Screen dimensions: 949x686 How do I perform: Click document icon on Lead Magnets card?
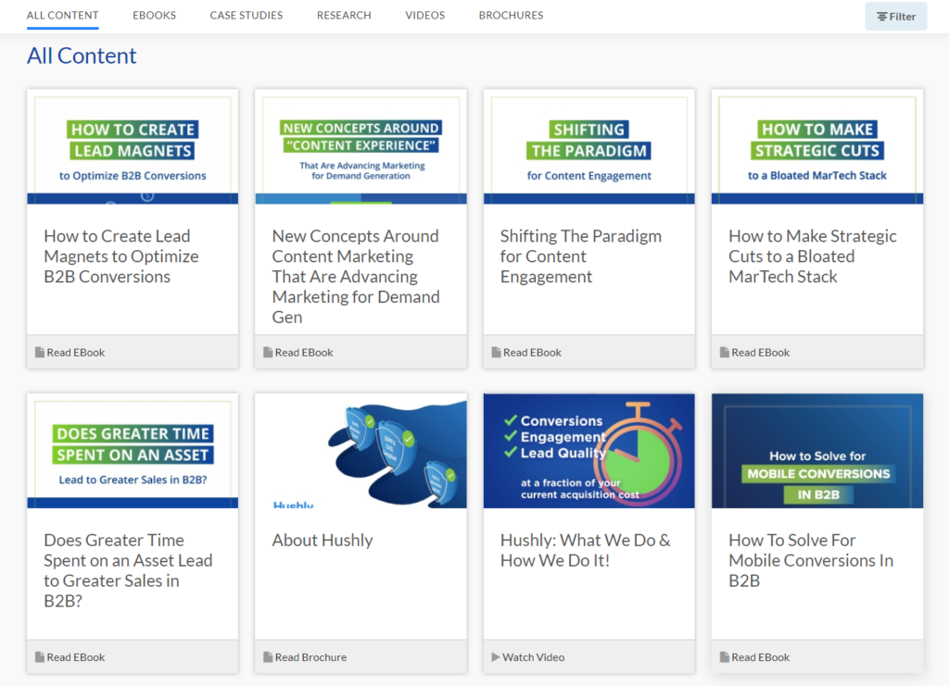tap(40, 353)
